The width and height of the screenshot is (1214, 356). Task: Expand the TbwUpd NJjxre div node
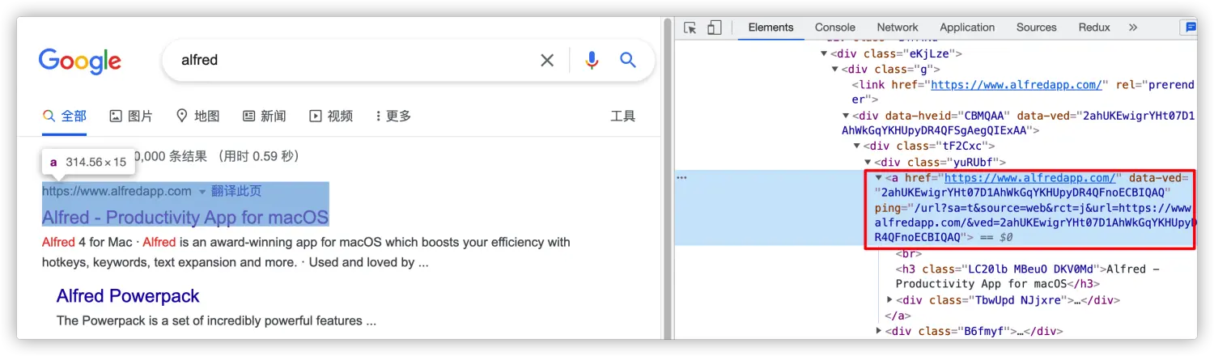(x=890, y=300)
